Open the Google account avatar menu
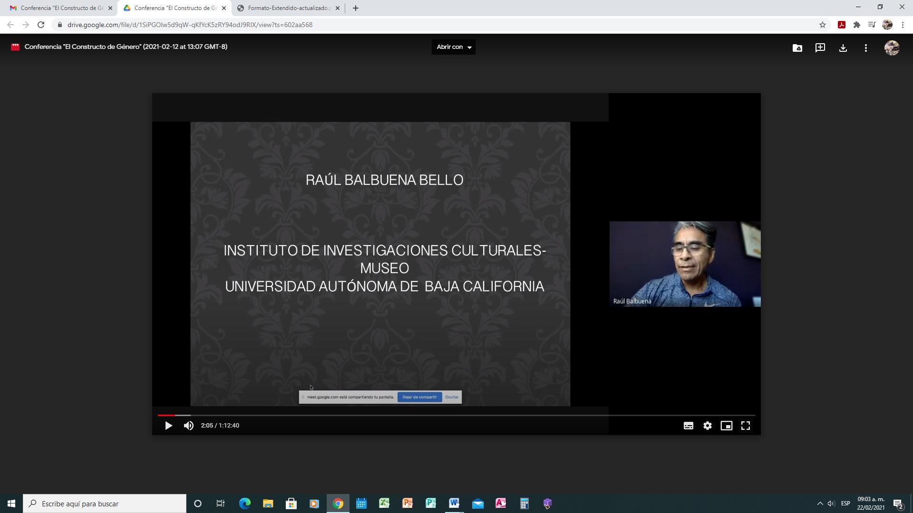The image size is (913, 513). click(892, 47)
